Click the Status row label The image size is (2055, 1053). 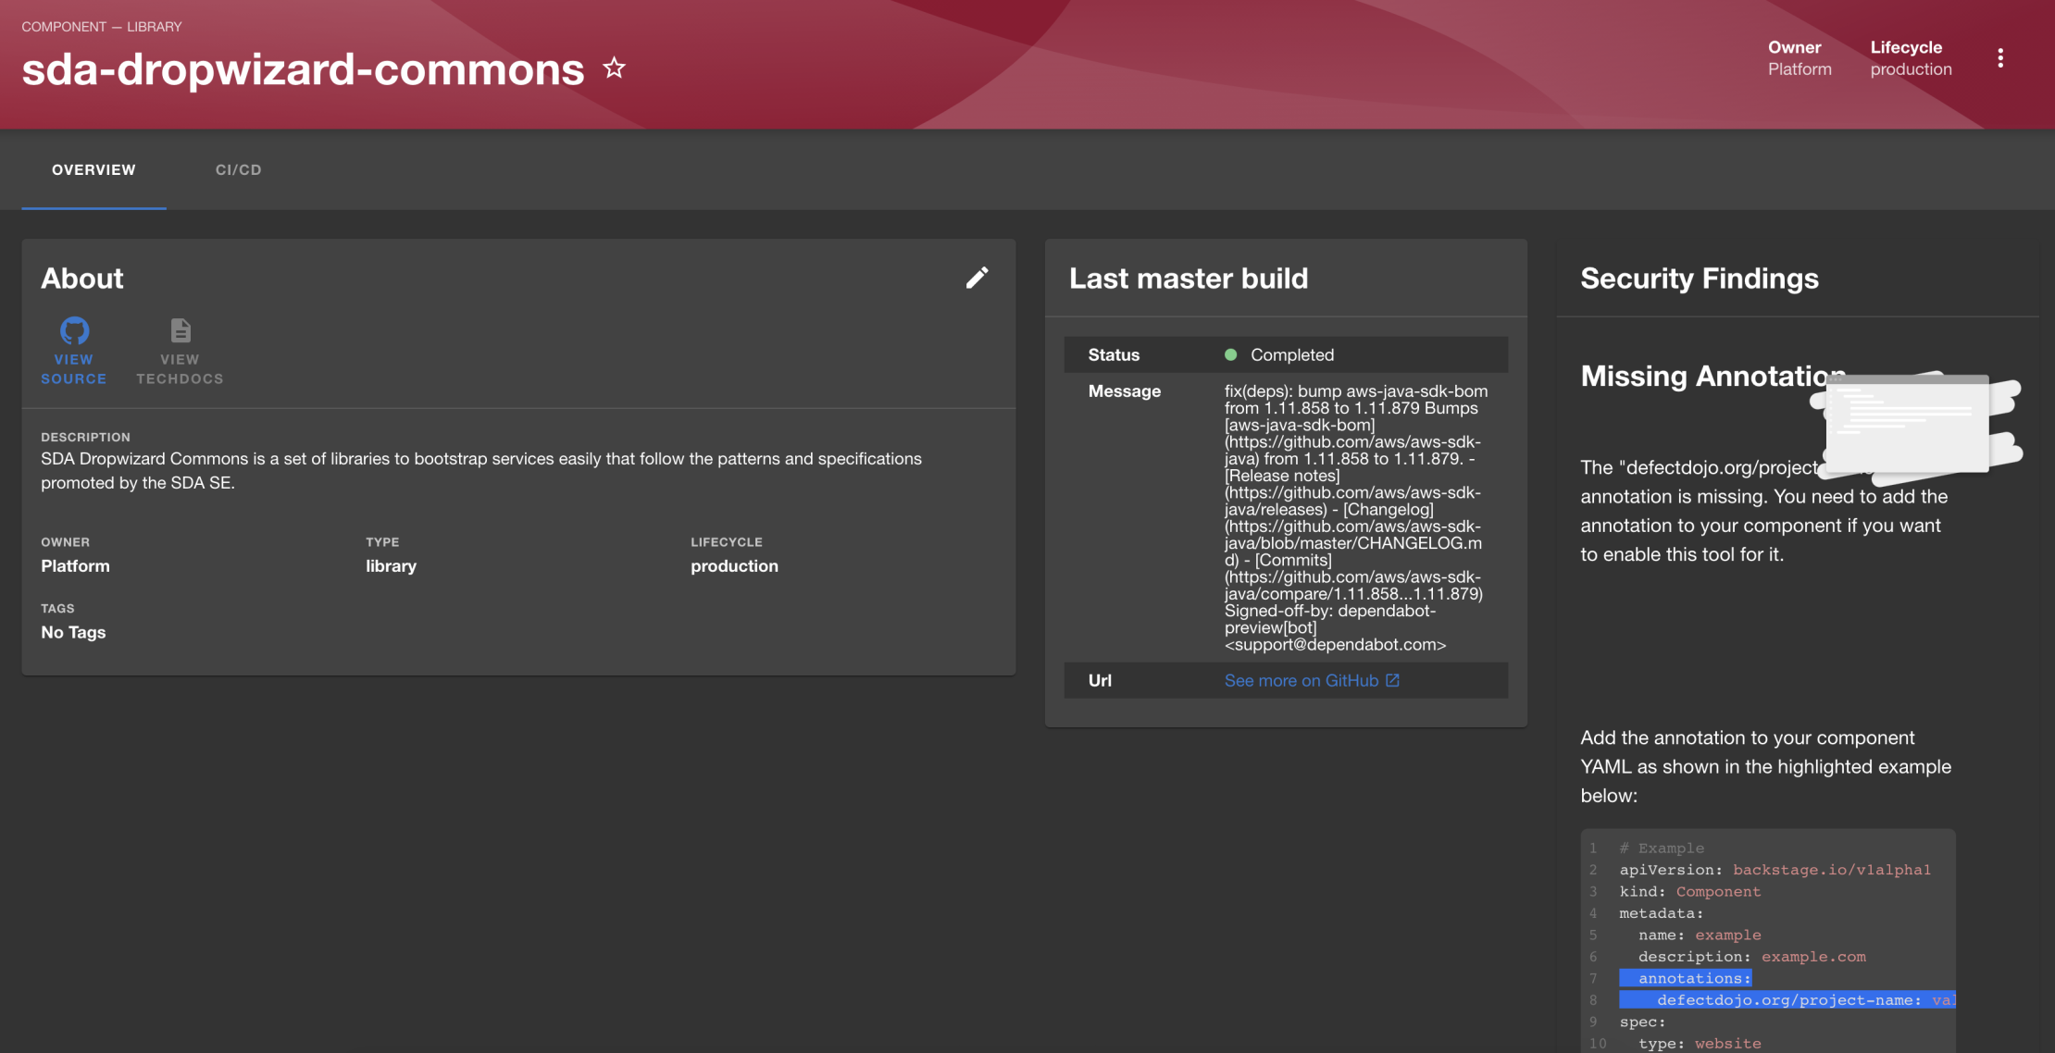1114,354
